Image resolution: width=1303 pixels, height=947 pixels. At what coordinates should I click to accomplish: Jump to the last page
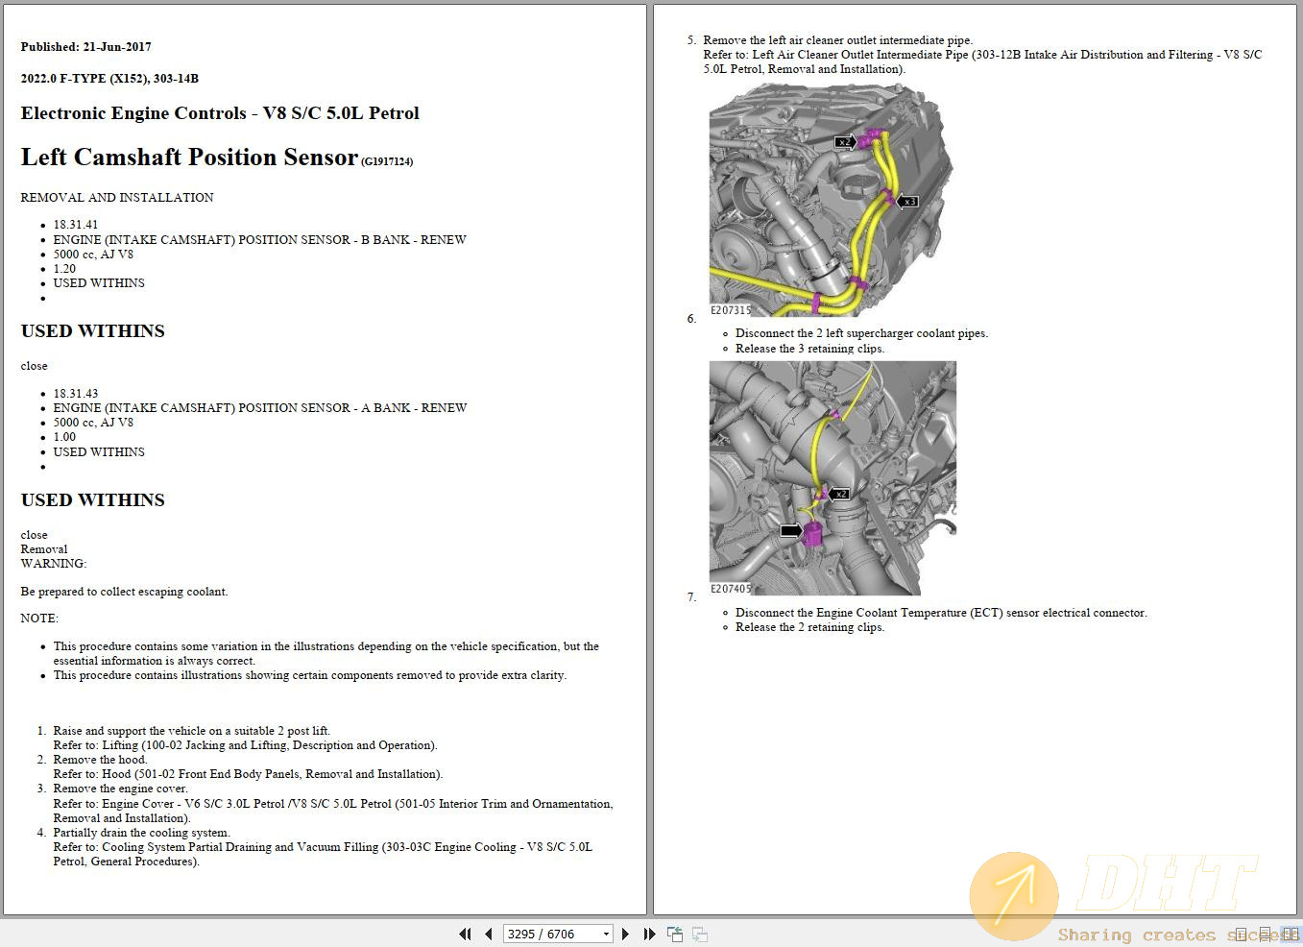tap(649, 934)
